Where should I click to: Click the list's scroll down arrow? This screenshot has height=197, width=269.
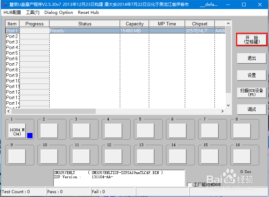(x=228, y=105)
